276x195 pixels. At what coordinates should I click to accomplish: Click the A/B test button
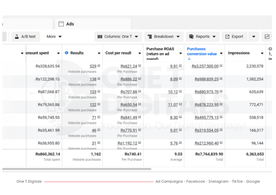[26, 37]
